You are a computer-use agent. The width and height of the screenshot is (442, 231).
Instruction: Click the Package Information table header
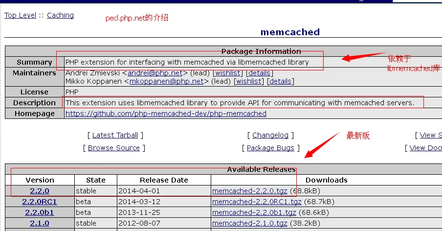[x=261, y=51]
